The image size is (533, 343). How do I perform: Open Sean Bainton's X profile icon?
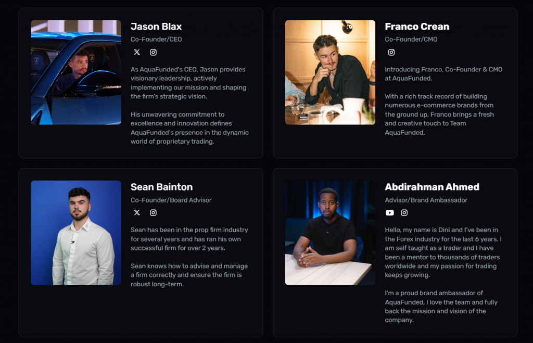(x=137, y=212)
